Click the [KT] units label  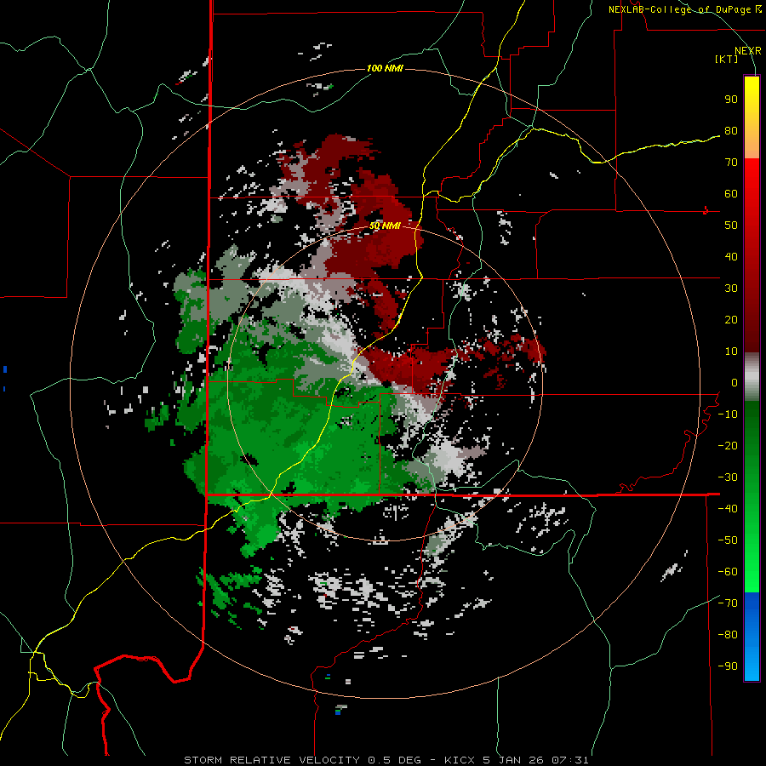coord(727,59)
